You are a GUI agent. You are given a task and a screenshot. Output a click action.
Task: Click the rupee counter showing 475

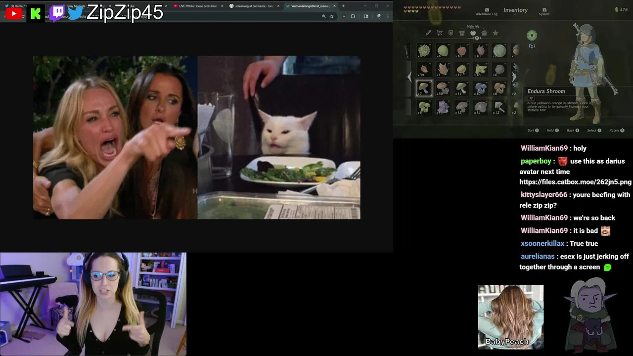pos(621,9)
